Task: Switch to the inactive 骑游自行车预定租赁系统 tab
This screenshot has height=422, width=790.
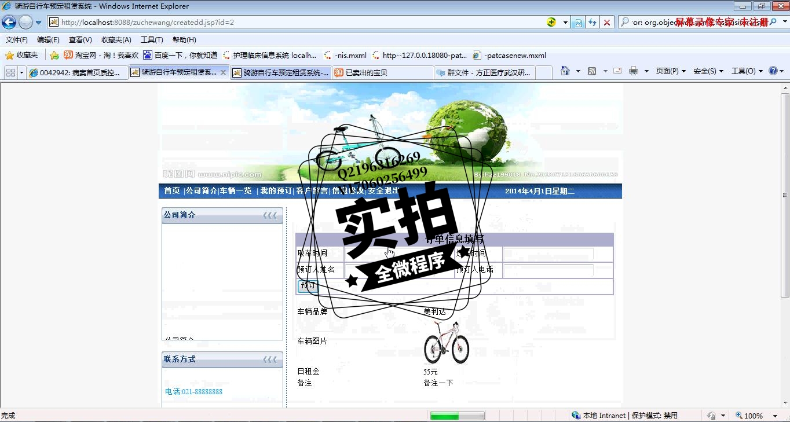Action: (281, 72)
